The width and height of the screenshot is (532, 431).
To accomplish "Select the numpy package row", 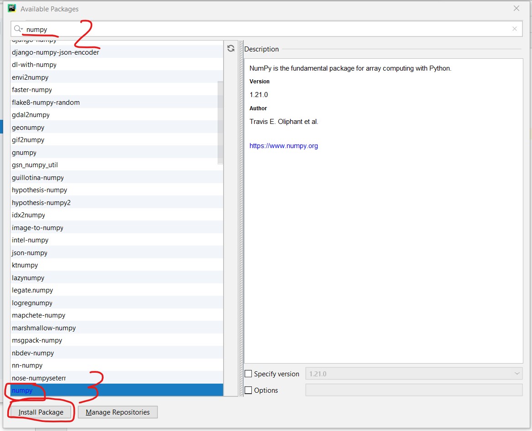I will (x=117, y=390).
